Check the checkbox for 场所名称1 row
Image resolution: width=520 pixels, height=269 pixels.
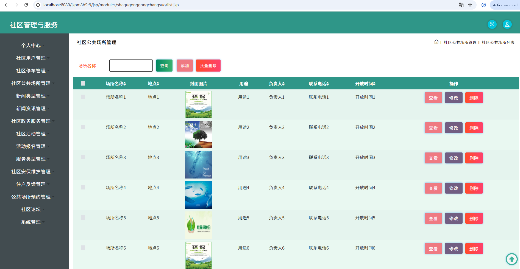(x=83, y=97)
